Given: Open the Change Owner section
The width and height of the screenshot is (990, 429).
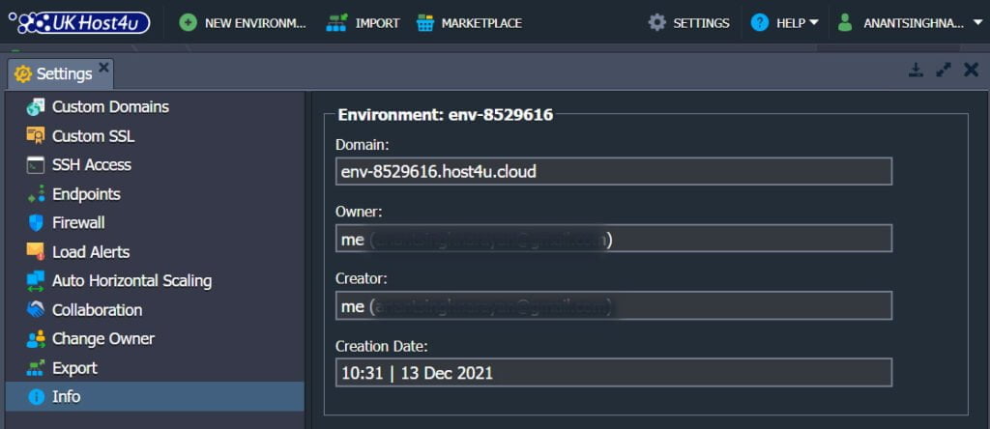Looking at the screenshot, I should click(155, 339).
